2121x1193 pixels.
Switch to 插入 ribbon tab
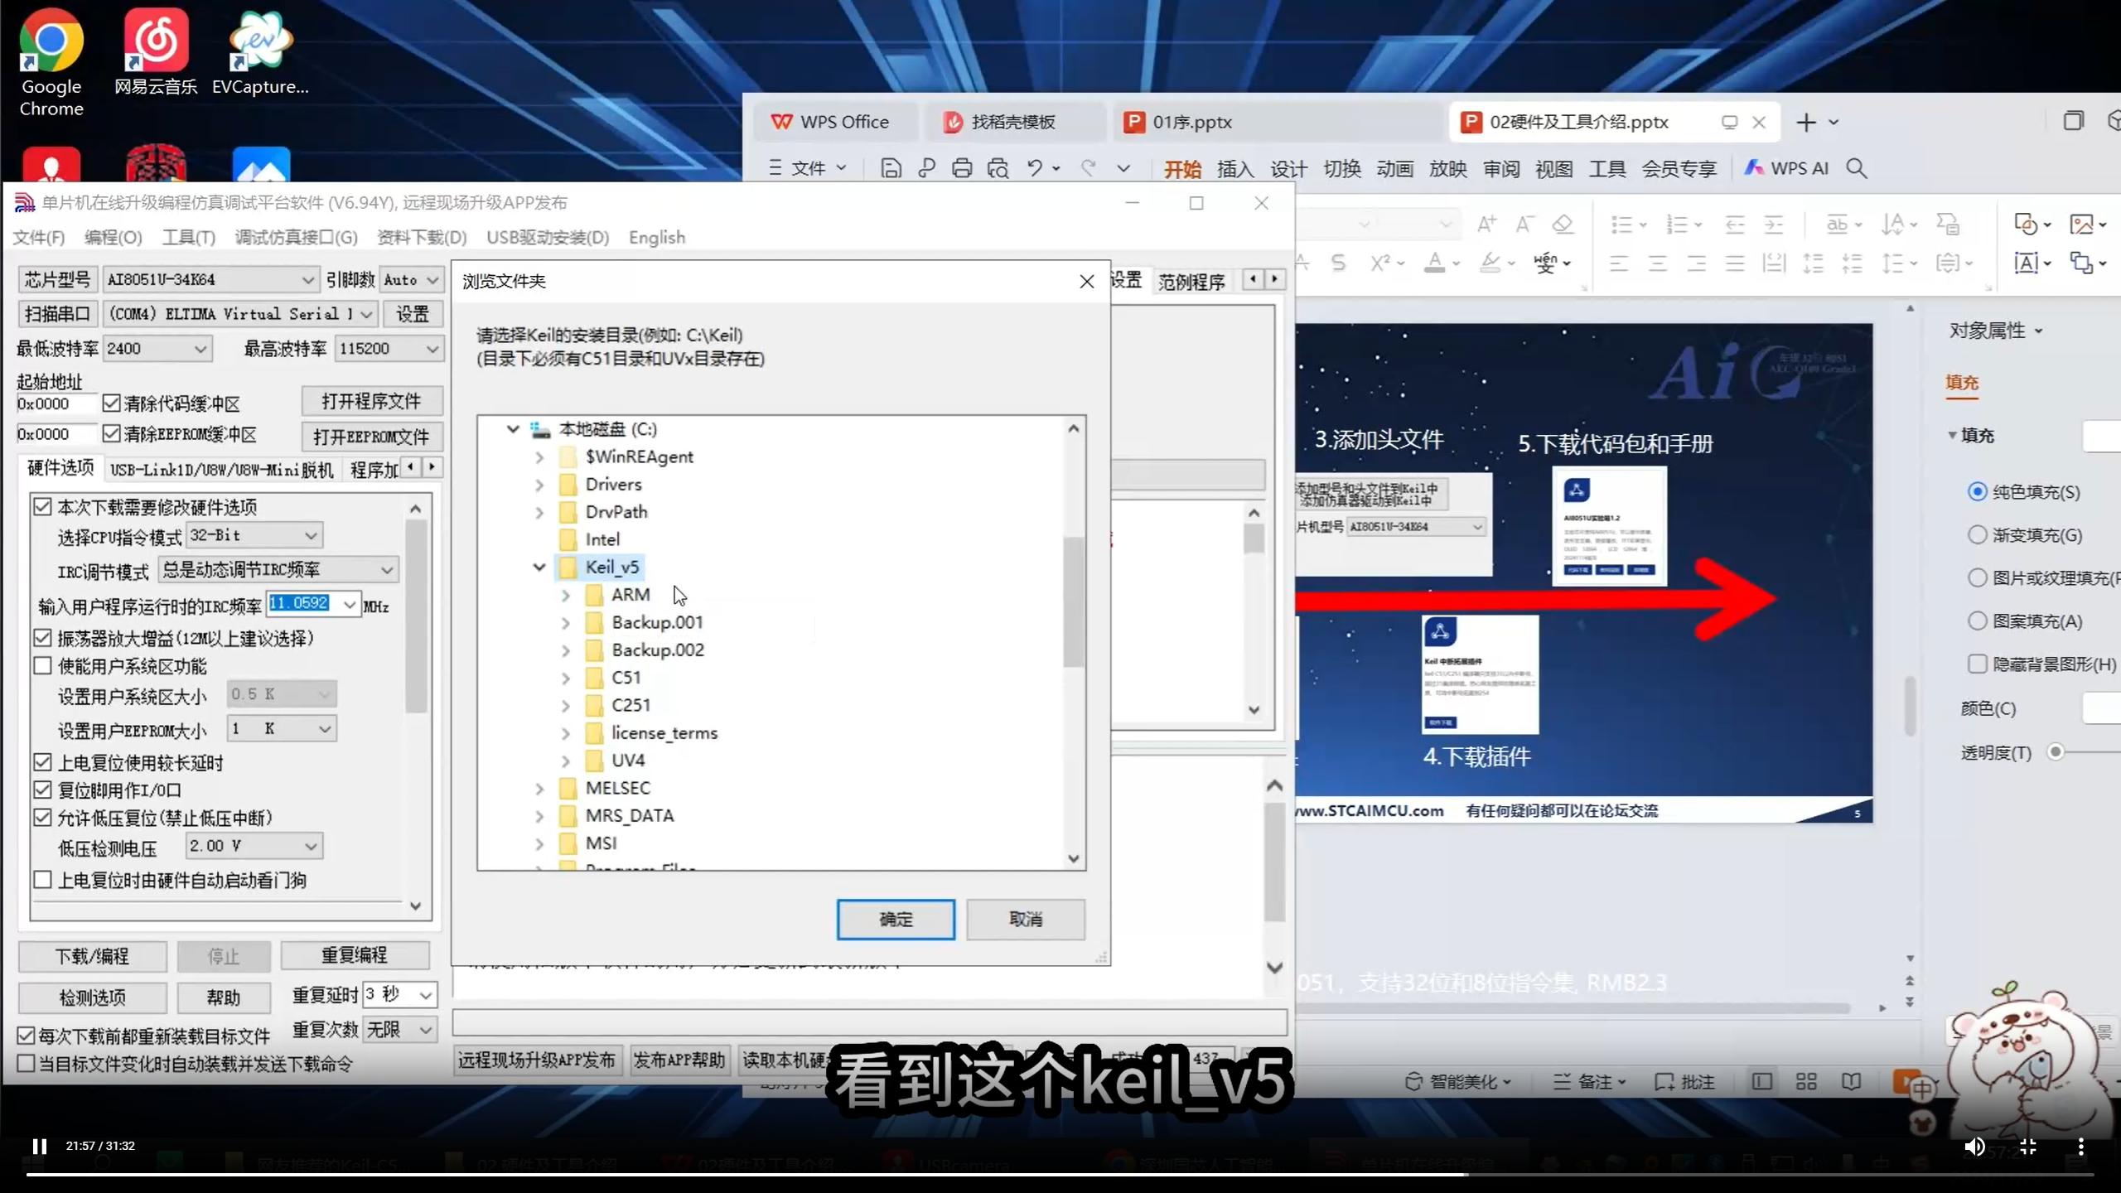point(1234,169)
